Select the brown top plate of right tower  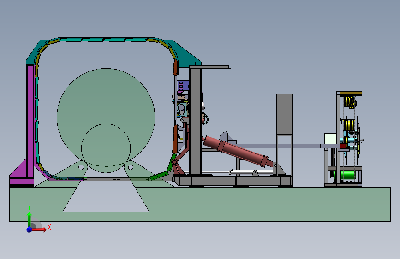point(351,93)
